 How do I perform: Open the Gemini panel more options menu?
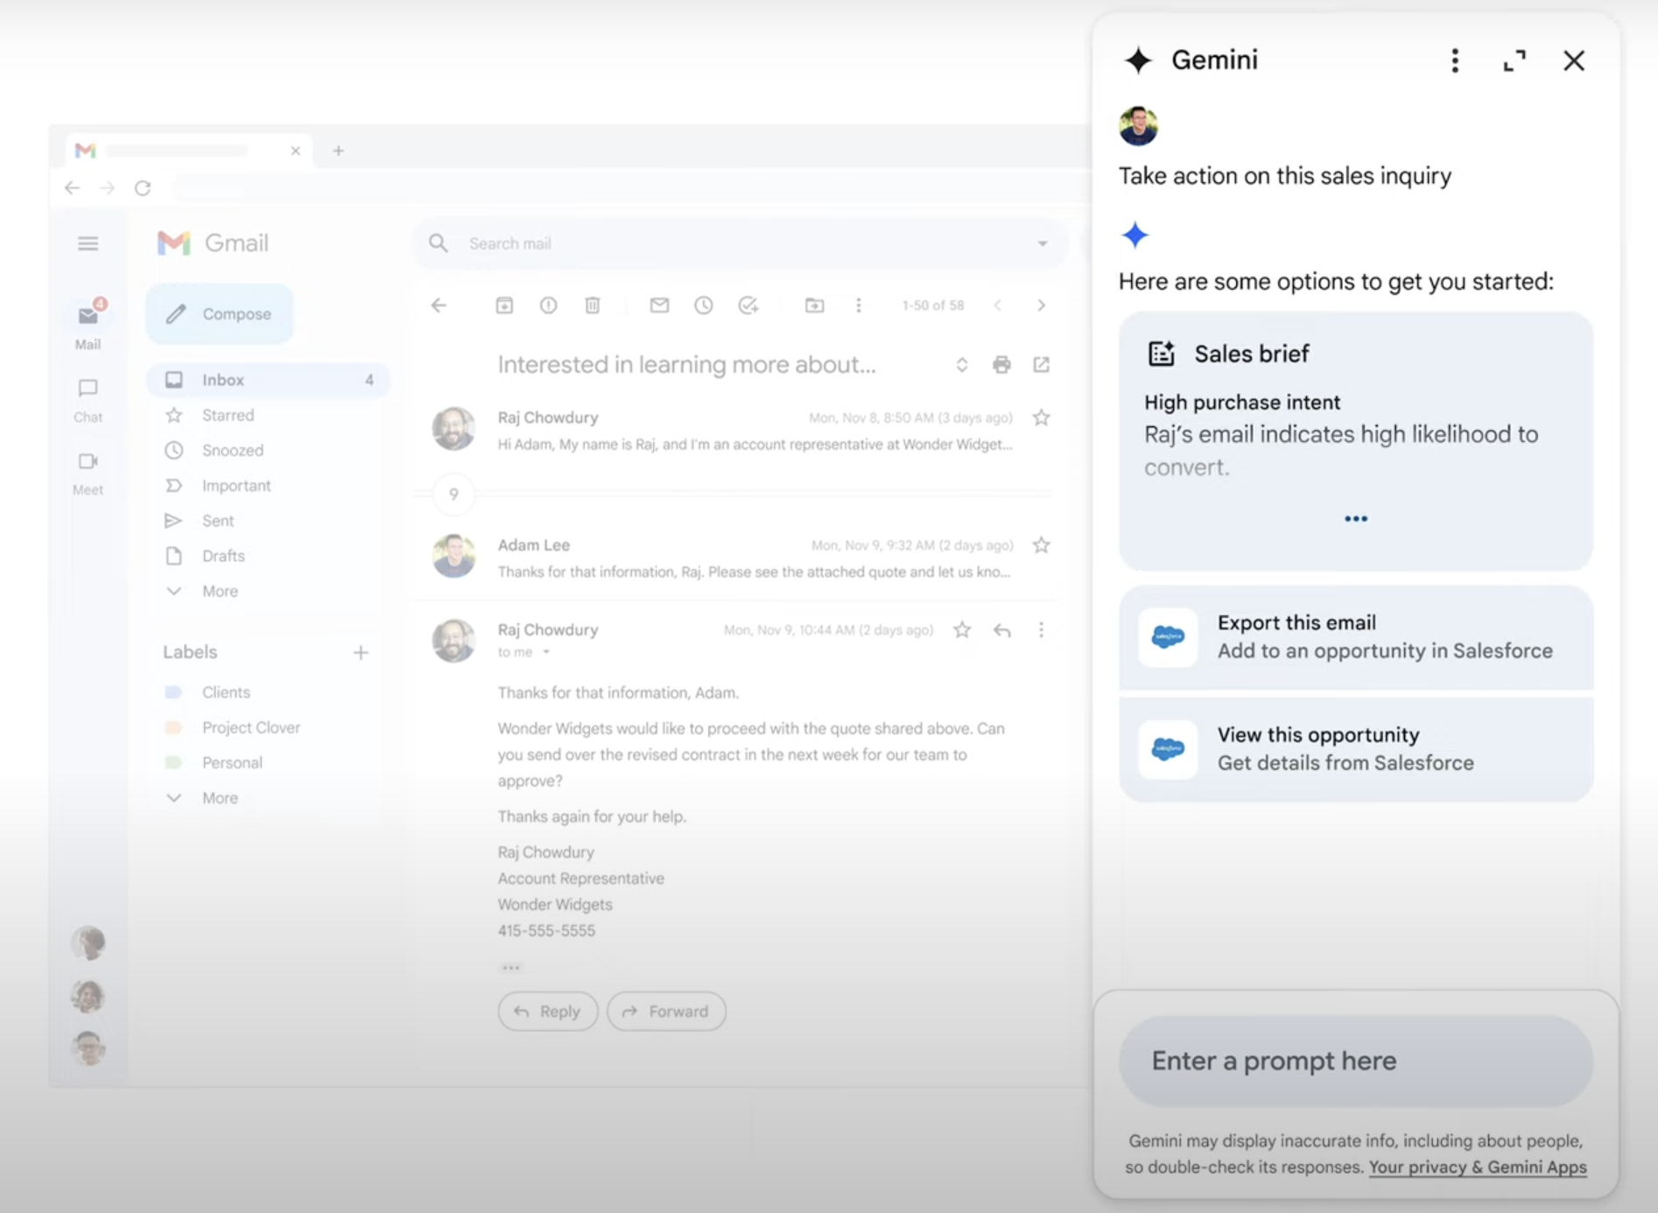[x=1455, y=60]
